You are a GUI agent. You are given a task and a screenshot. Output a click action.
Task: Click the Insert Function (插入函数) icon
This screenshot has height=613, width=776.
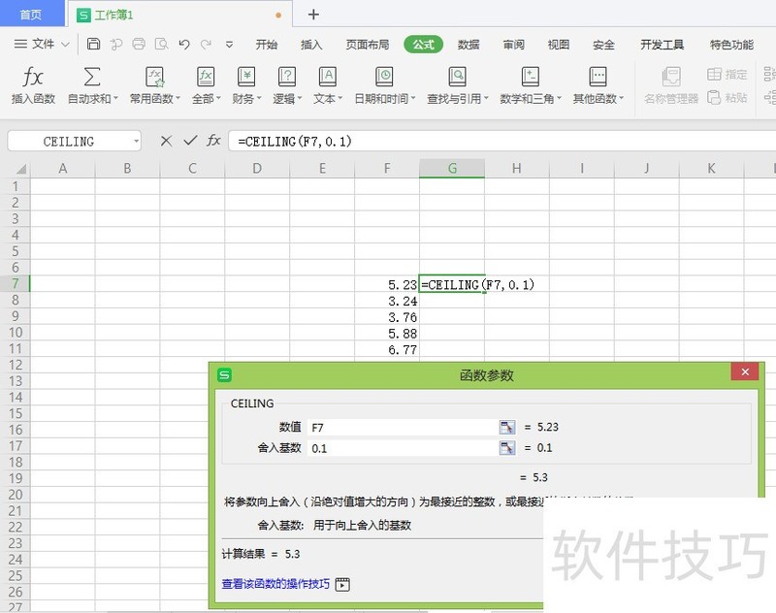pyautogui.click(x=33, y=78)
